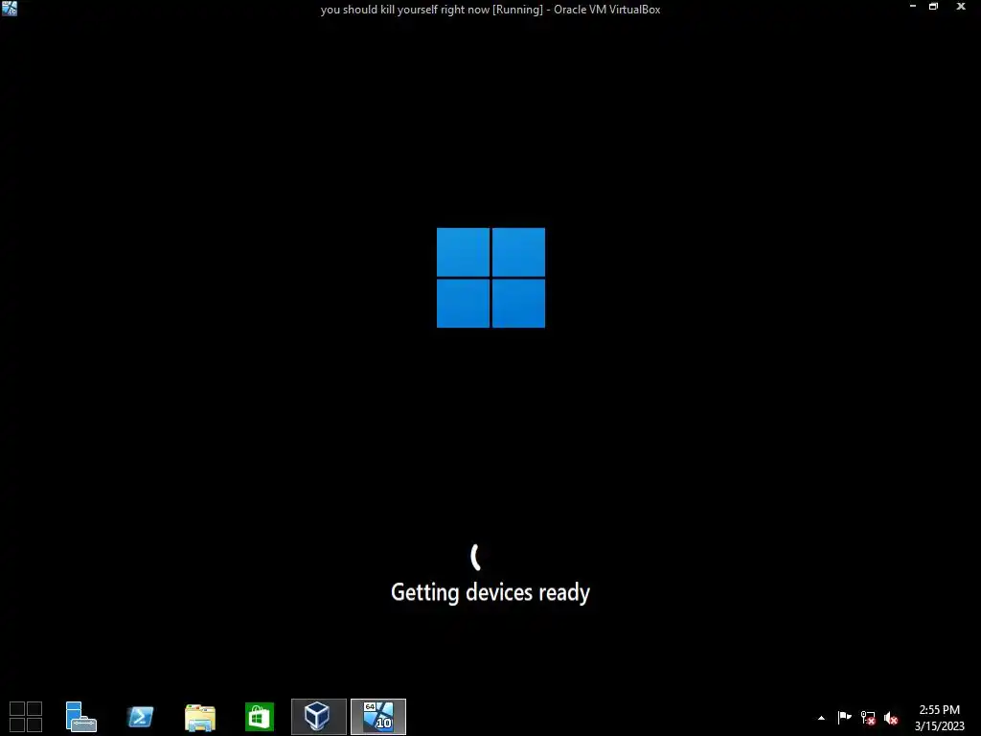
Task: Launch Windows PowerShell from the taskbar
Action: tap(140, 717)
